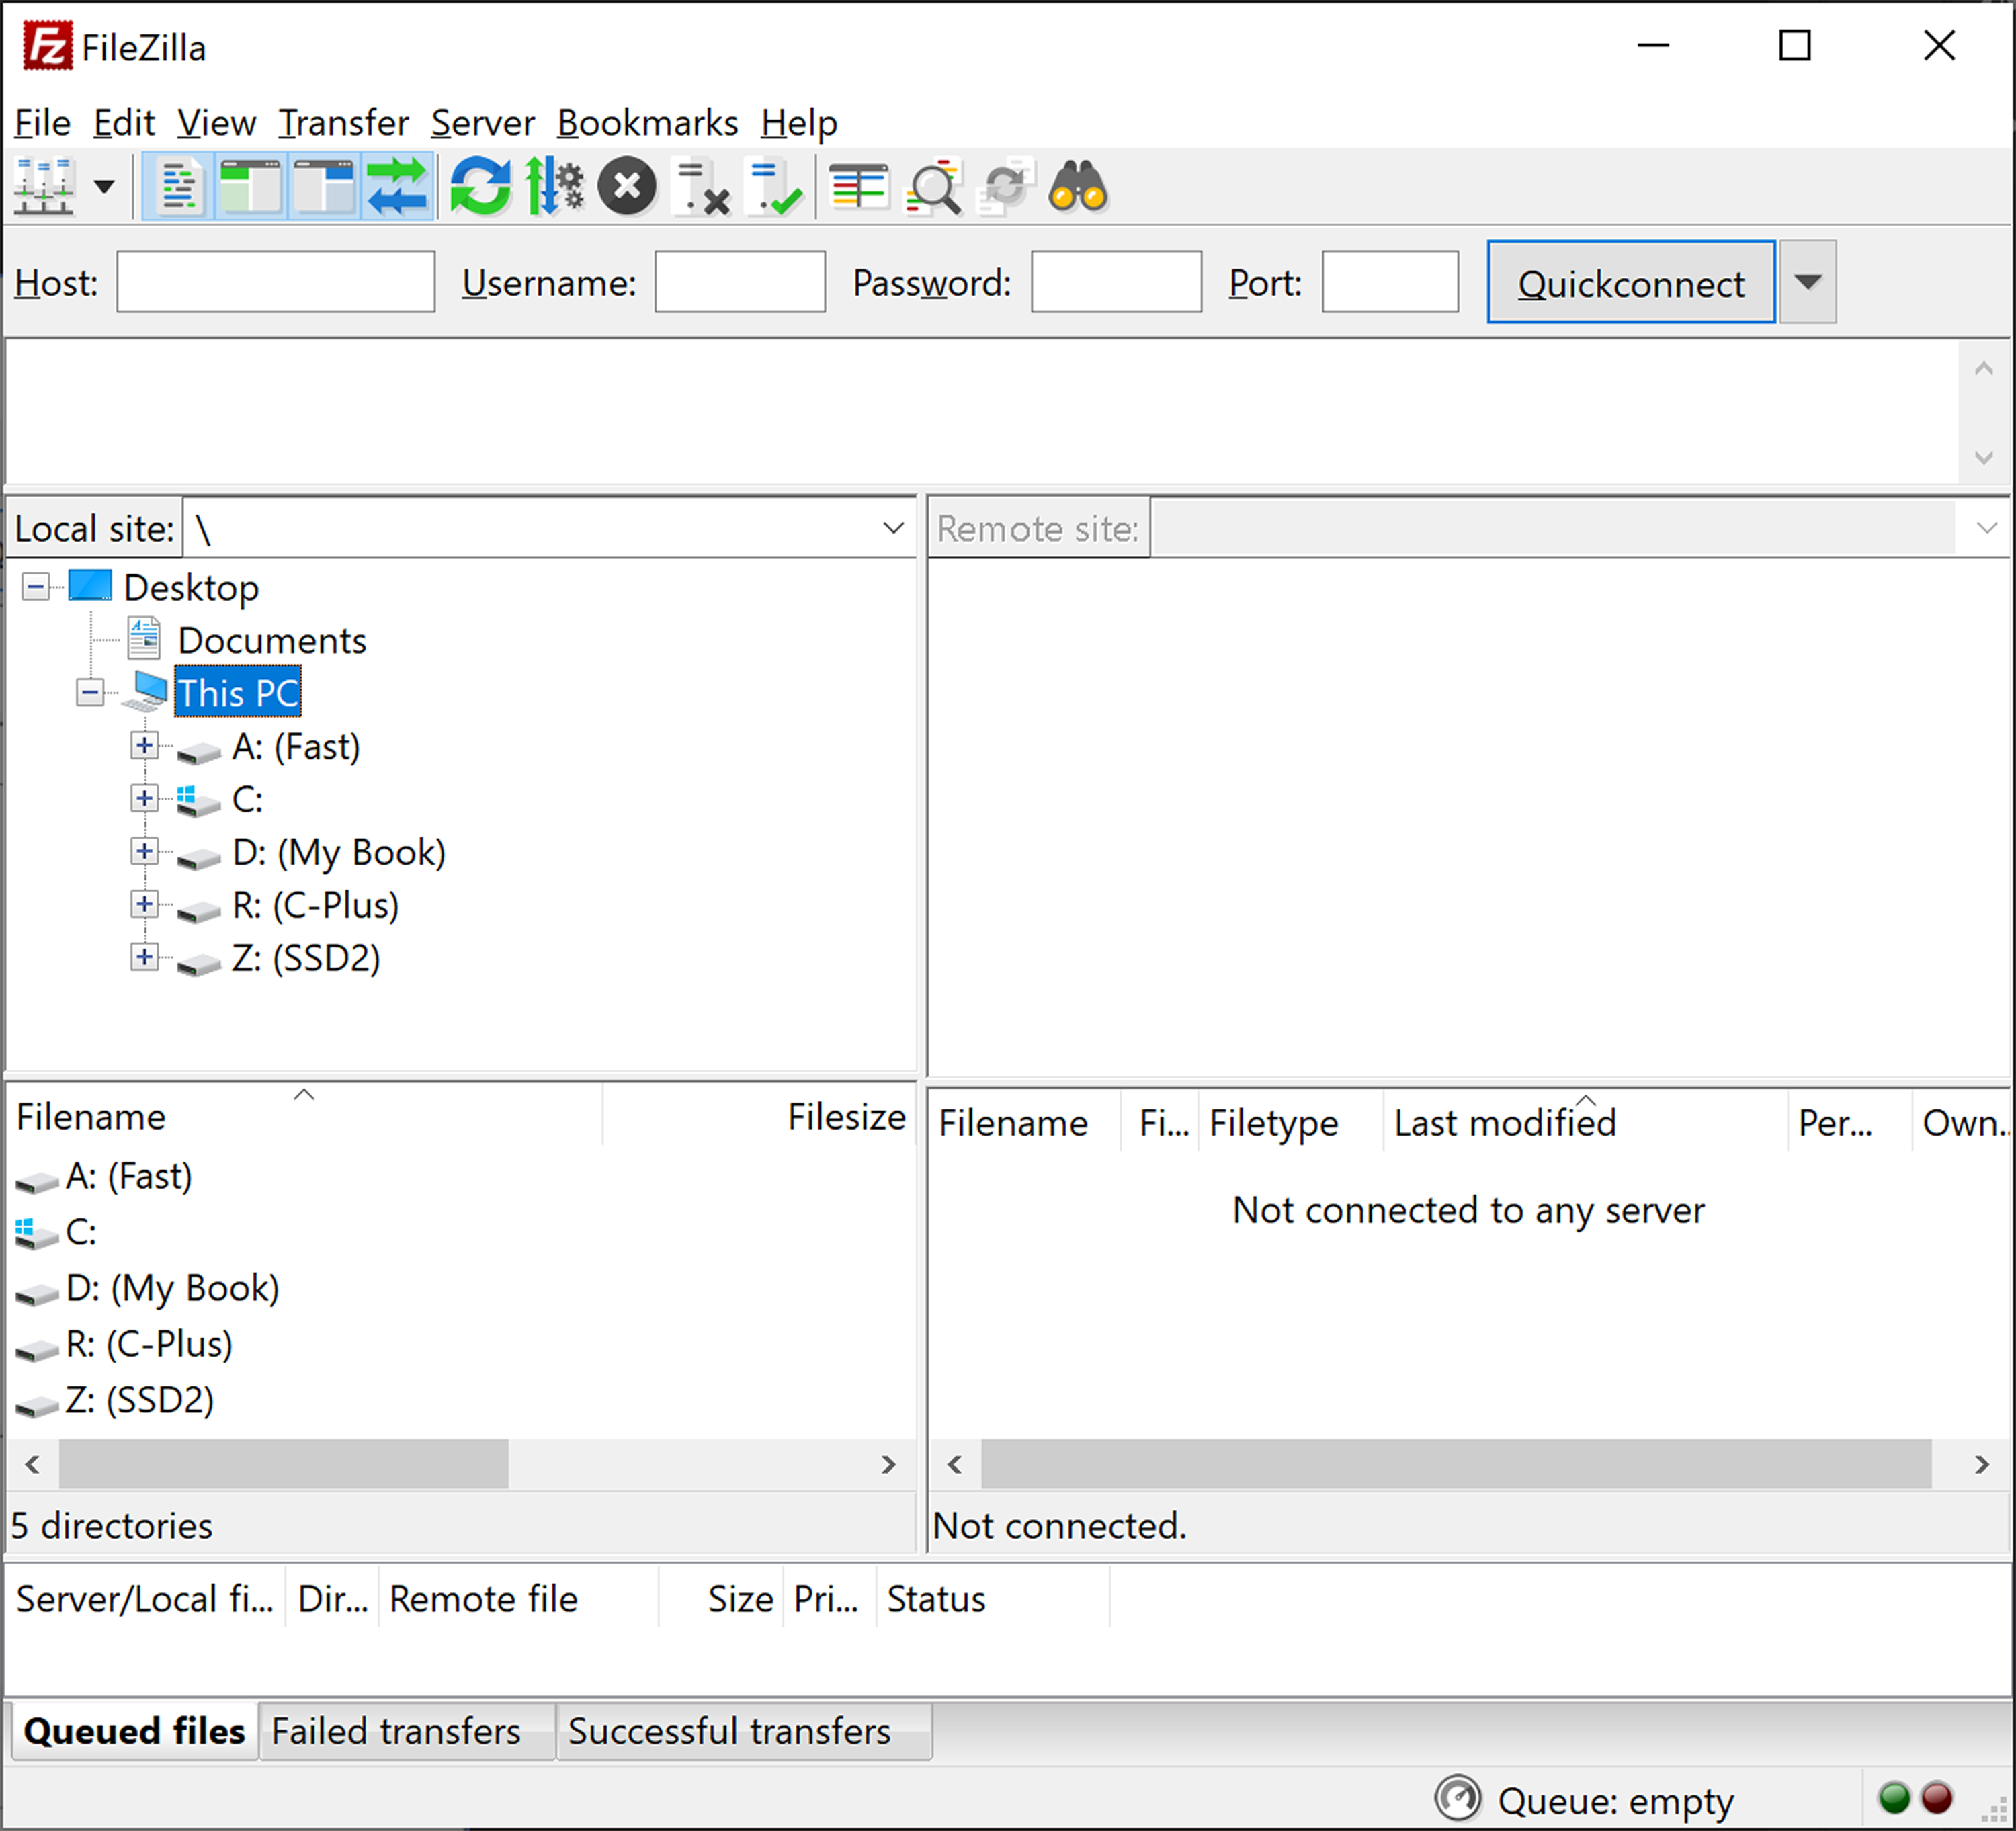
Task: Expand the C: drive in the local tree
Action: (x=144, y=798)
